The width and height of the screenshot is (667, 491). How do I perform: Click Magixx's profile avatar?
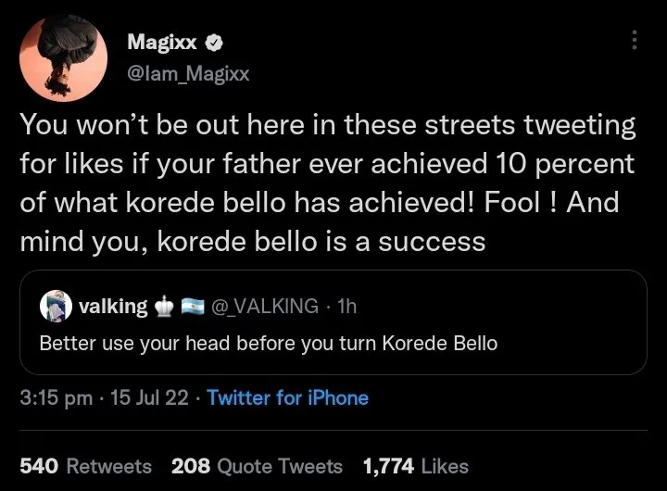pyautogui.click(x=59, y=59)
